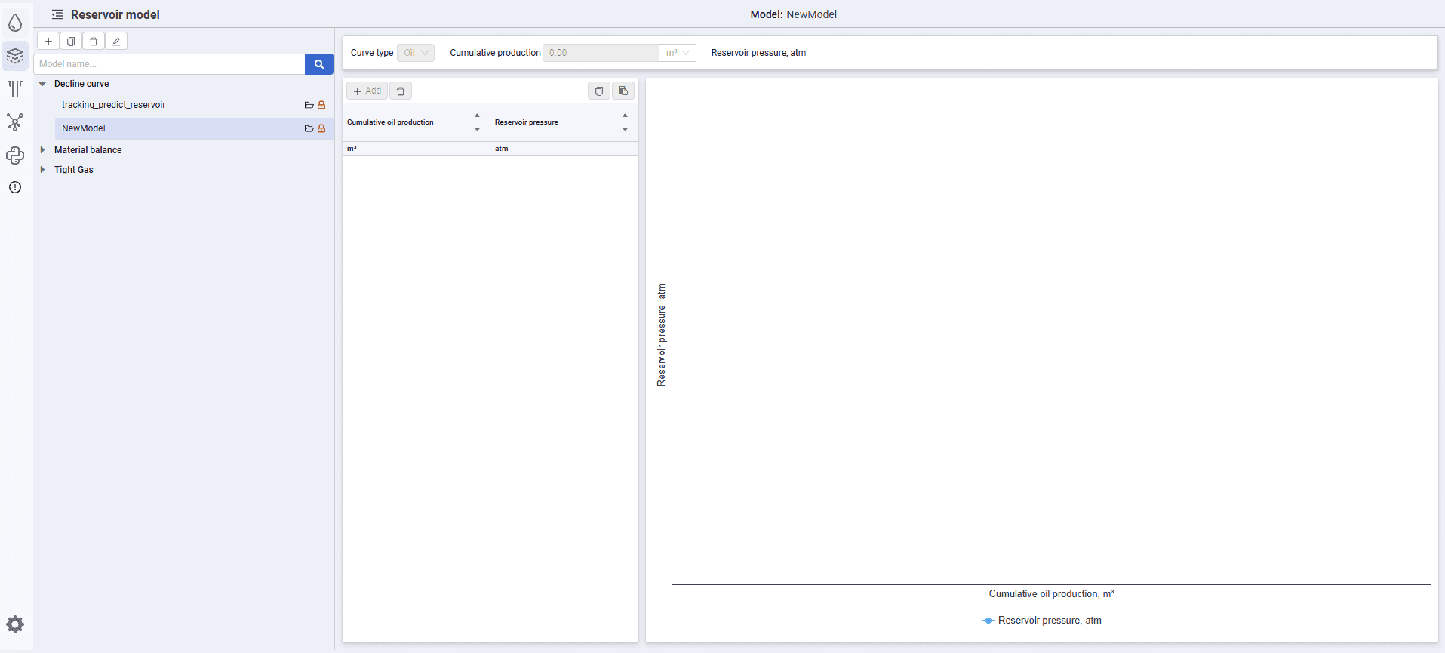The height and width of the screenshot is (653, 1445).
Task: Expand the Material balance tree group
Action: point(43,150)
